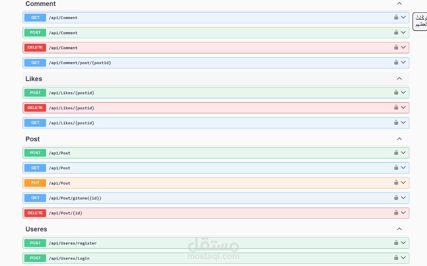The image size is (427, 266).
Task: Click the lock icon on POST /api/Useres/Login
Action: (x=396, y=258)
